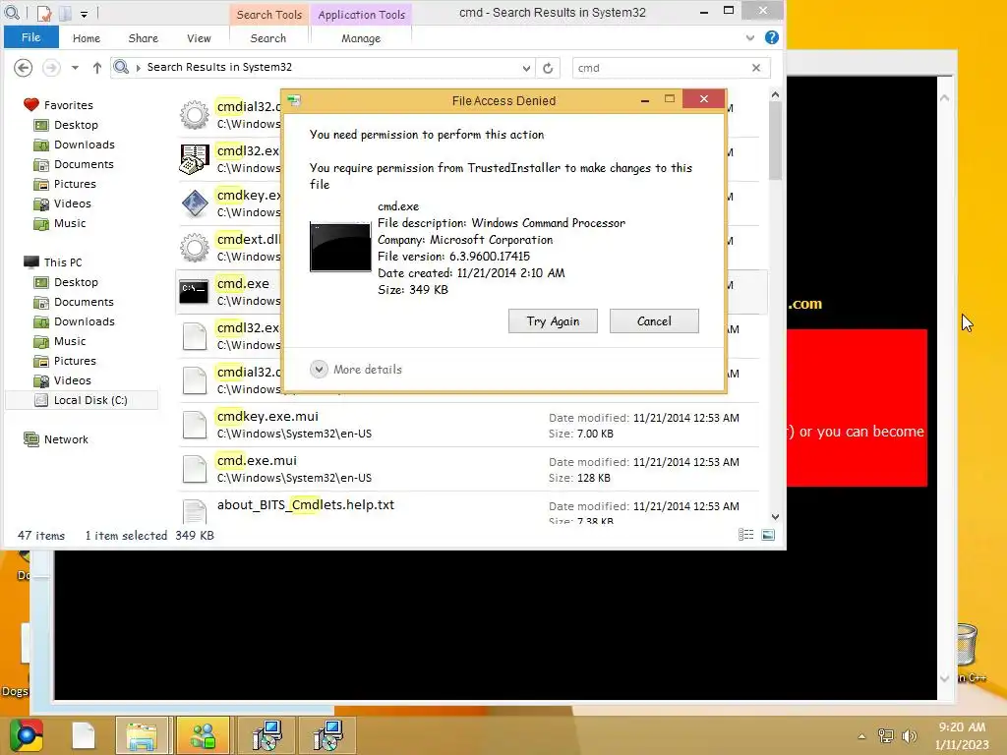This screenshot has width=1007, height=755.
Task: Select cmd.exe.mui file
Action: tap(469, 469)
